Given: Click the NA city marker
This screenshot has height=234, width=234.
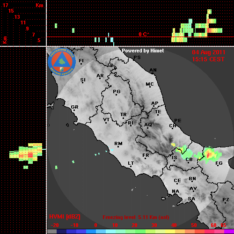Looking at the screenshot, I should click(175, 191).
